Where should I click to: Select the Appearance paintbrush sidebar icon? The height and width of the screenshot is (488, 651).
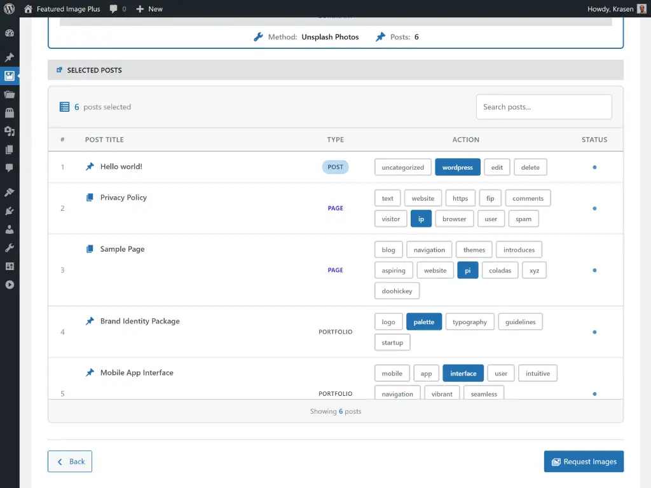[10, 192]
